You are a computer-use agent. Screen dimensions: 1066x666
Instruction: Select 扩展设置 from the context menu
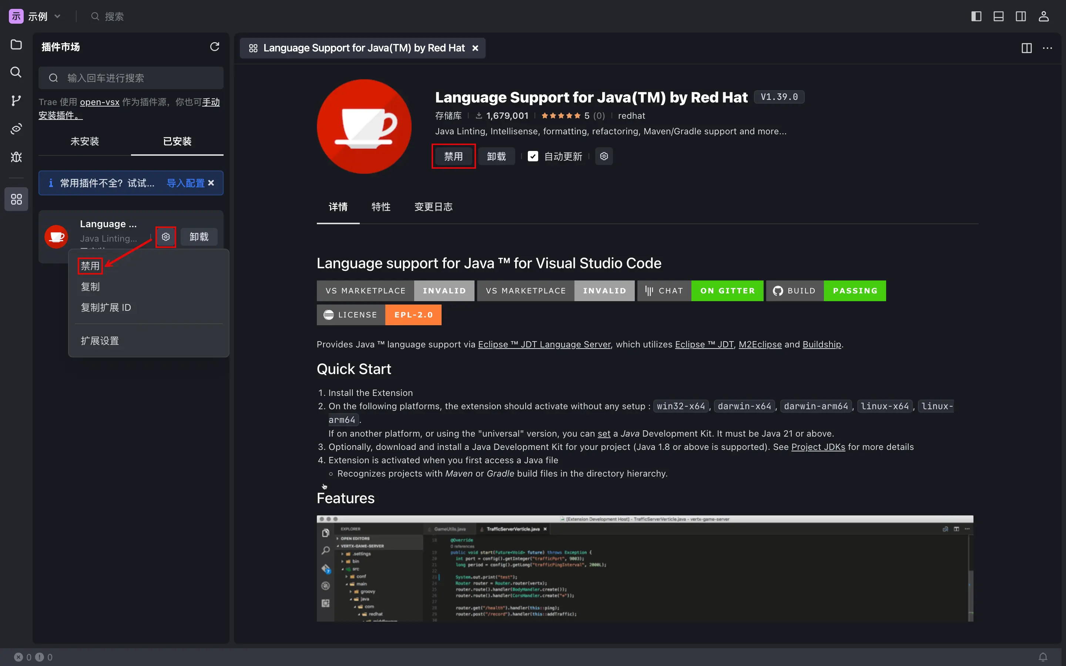pyautogui.click(x=100, y=341)
